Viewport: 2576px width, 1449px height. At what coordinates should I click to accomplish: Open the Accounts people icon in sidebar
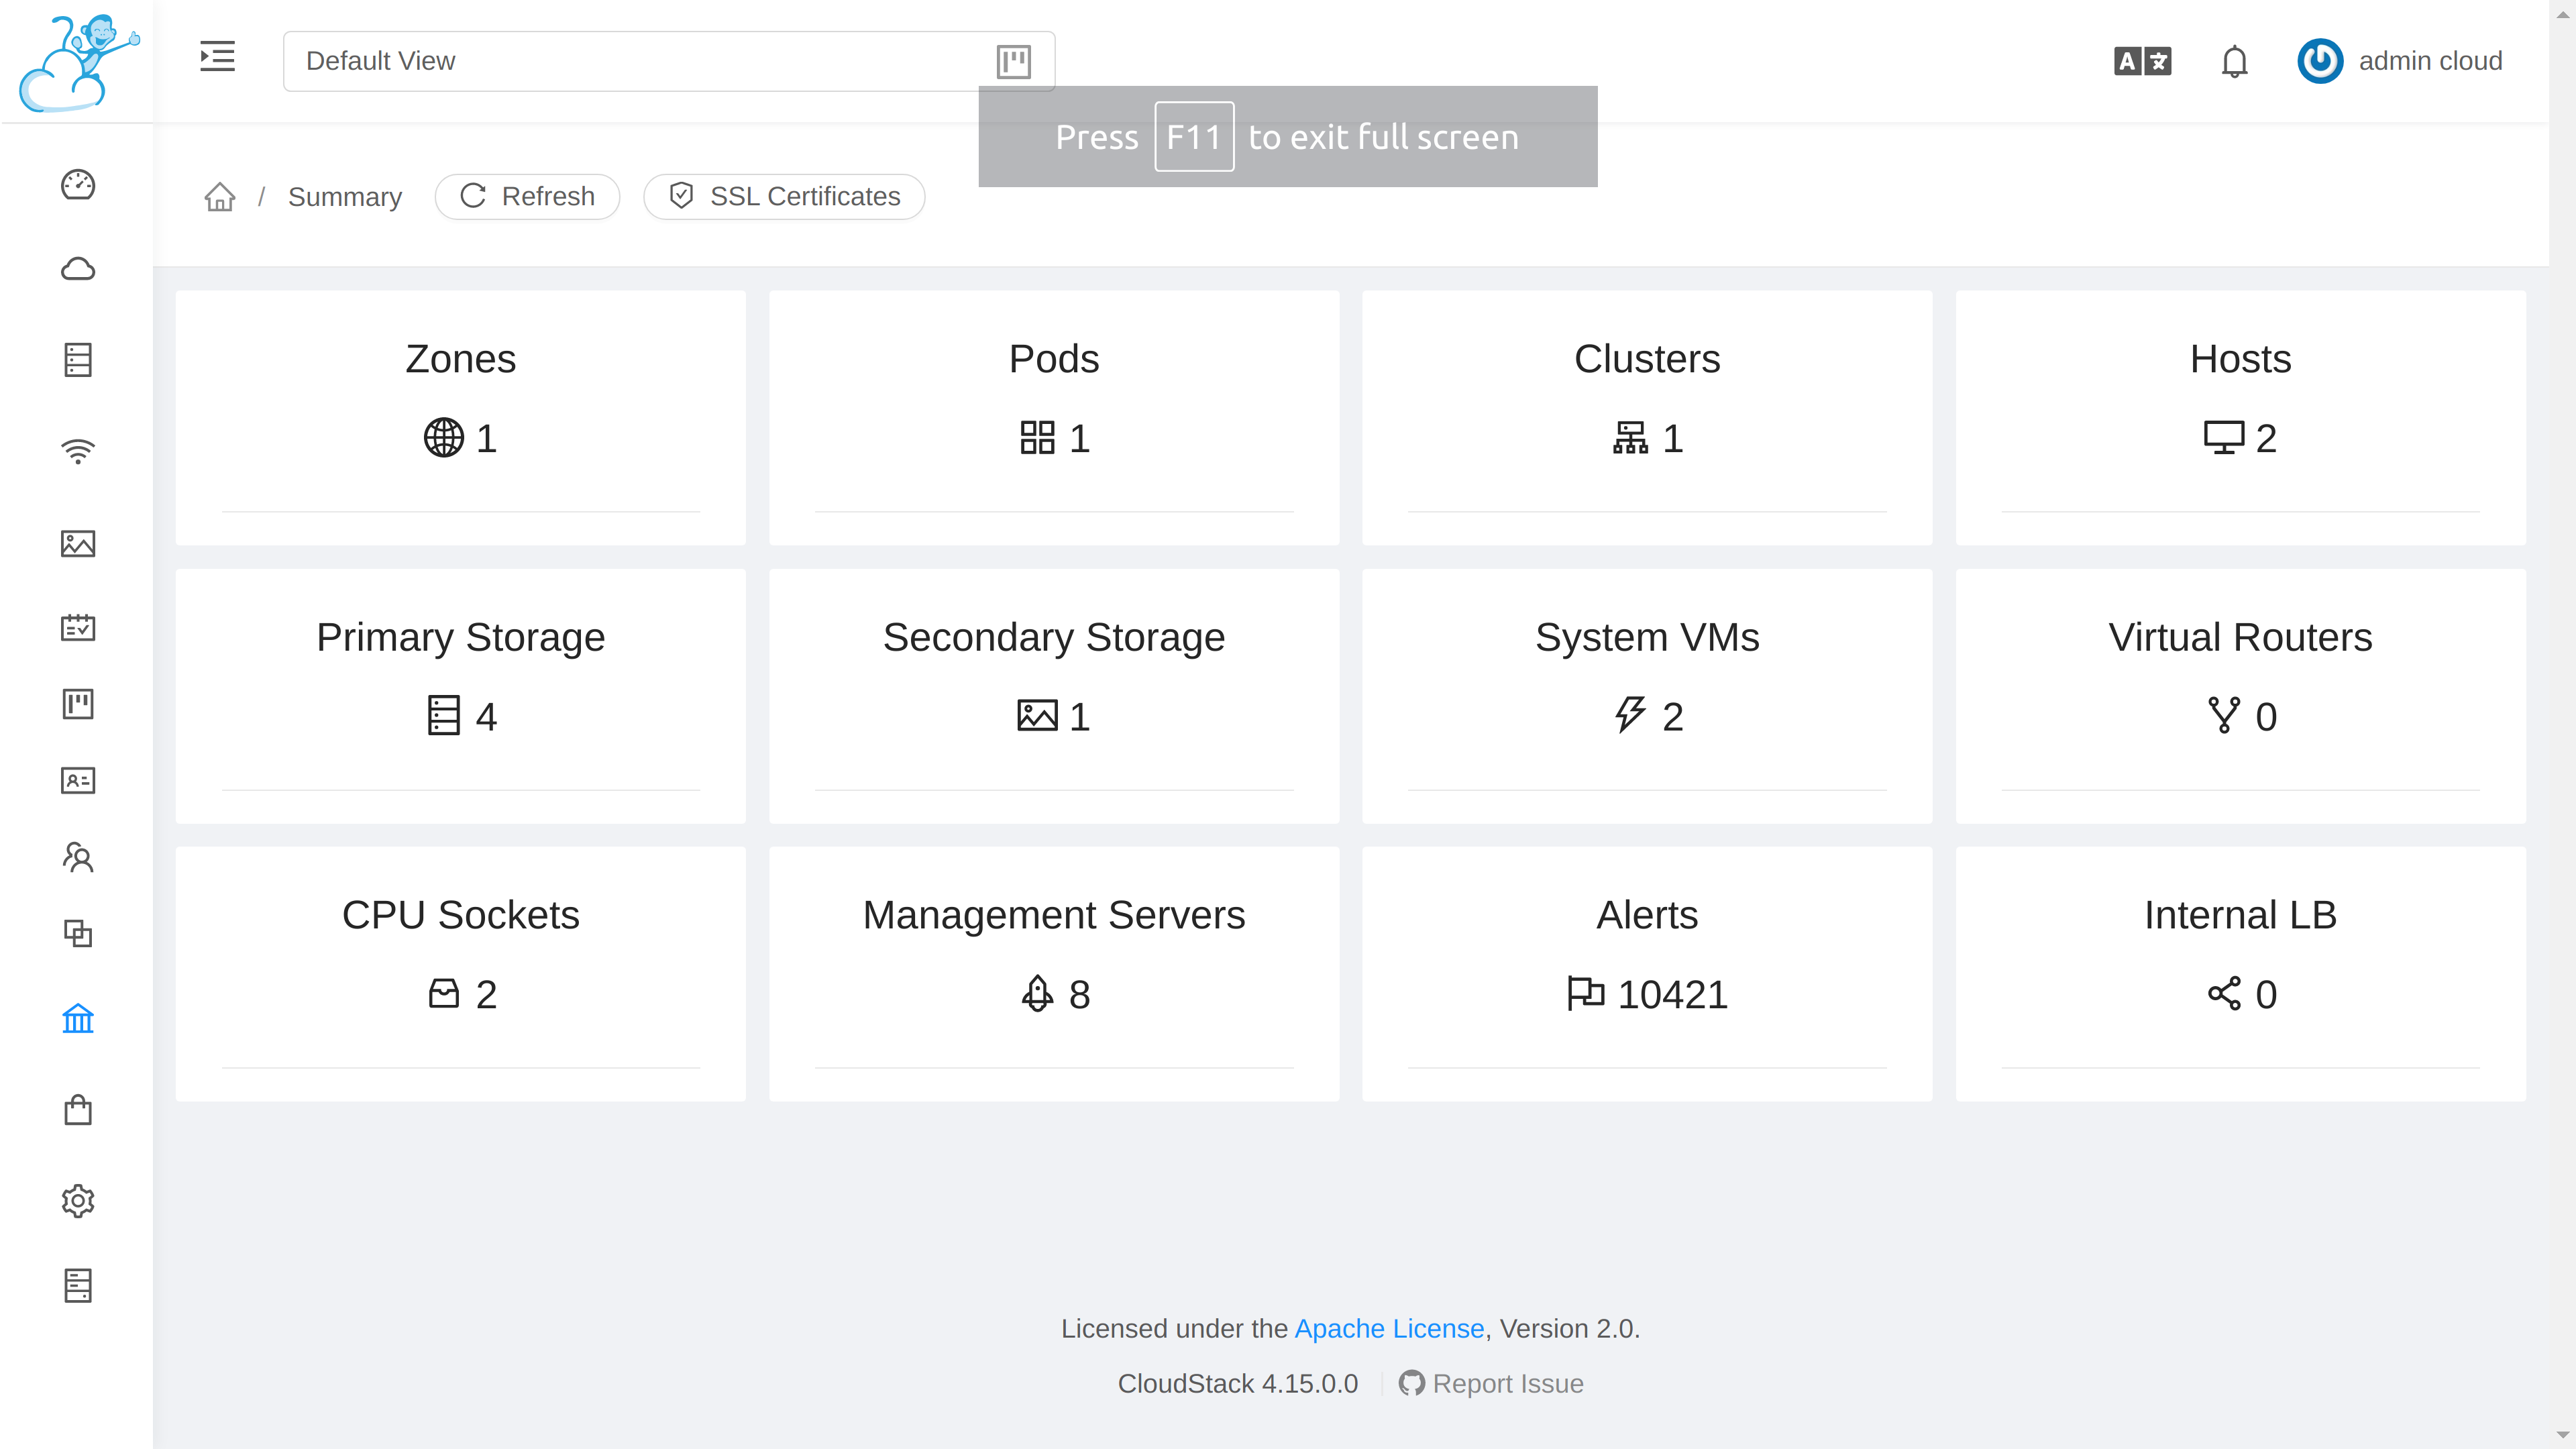click(x=78, y=857)
